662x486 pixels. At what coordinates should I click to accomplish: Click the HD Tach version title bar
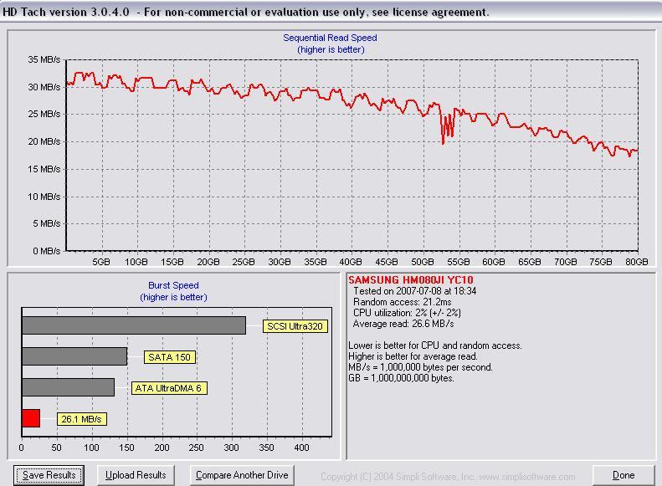point(331,11)
